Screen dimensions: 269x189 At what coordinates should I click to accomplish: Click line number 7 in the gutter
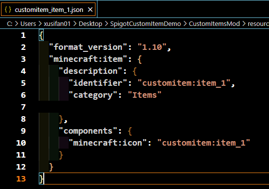pos(23,107)
